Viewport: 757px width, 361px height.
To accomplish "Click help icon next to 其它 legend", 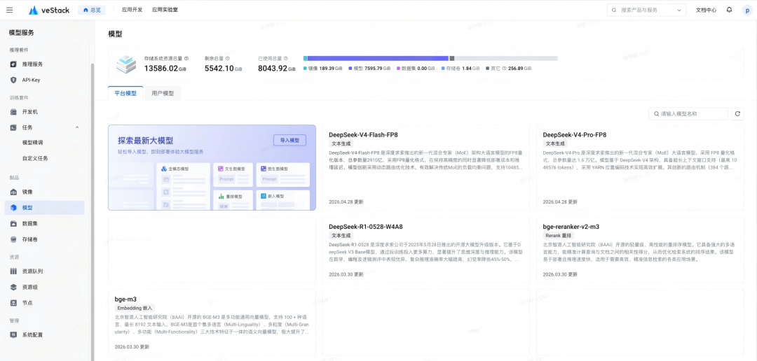I will pos(504,69).
